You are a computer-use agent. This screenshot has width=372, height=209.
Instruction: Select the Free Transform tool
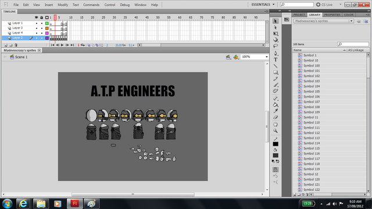point(276,34)
